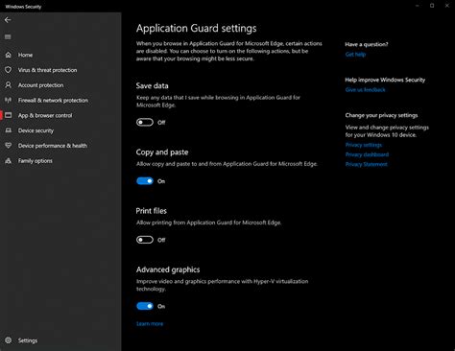
Task: Click the Settings gear icon
Action: tap(9, 340)
